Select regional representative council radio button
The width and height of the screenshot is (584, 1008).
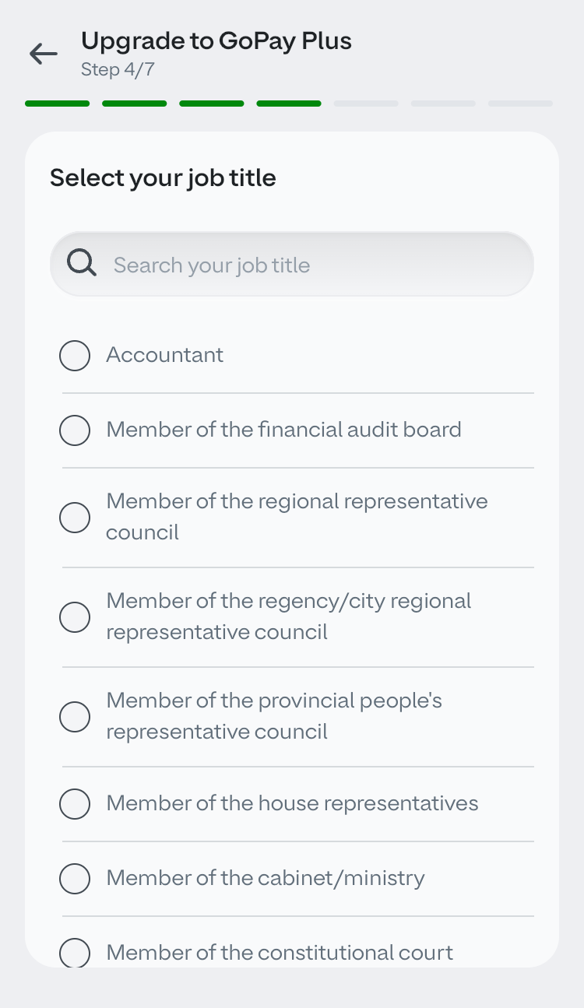[x=75, y=518]
